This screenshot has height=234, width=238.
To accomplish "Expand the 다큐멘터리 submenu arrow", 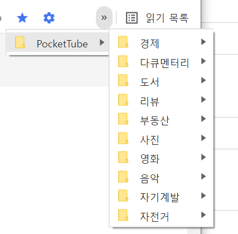I will click(203, 61).
